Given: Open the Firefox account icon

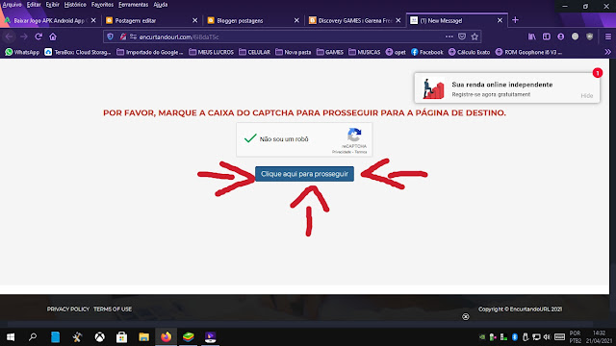Looking at the screenshot, I should (x=560, y=37).
